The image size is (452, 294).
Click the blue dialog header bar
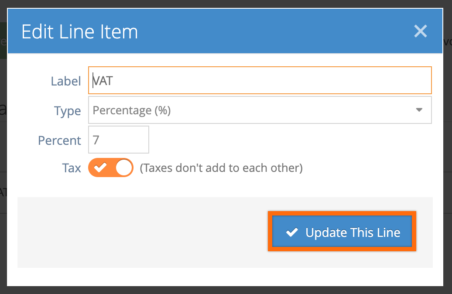pos(225,31)
